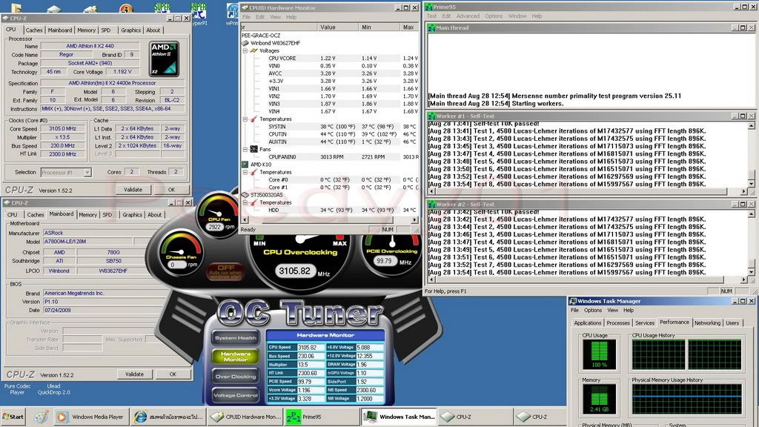Viewport: 759px width, 427px height.
Task: Click the Pure Codec Player desktop shortcut
Action: click(18, 389)
